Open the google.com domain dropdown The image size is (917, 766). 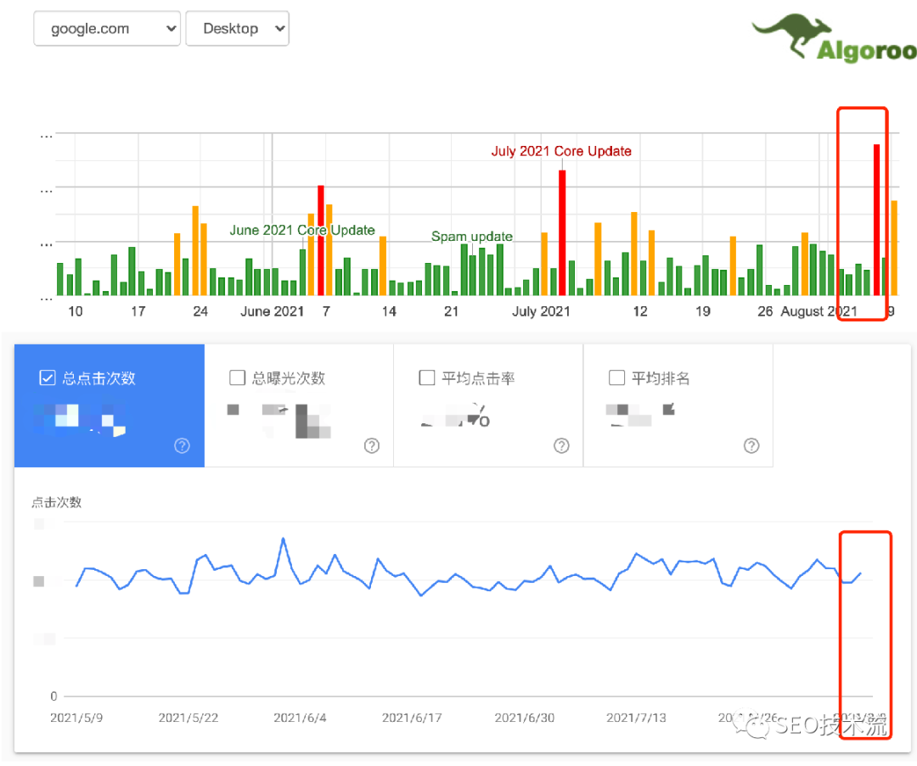tap(106, 28)
